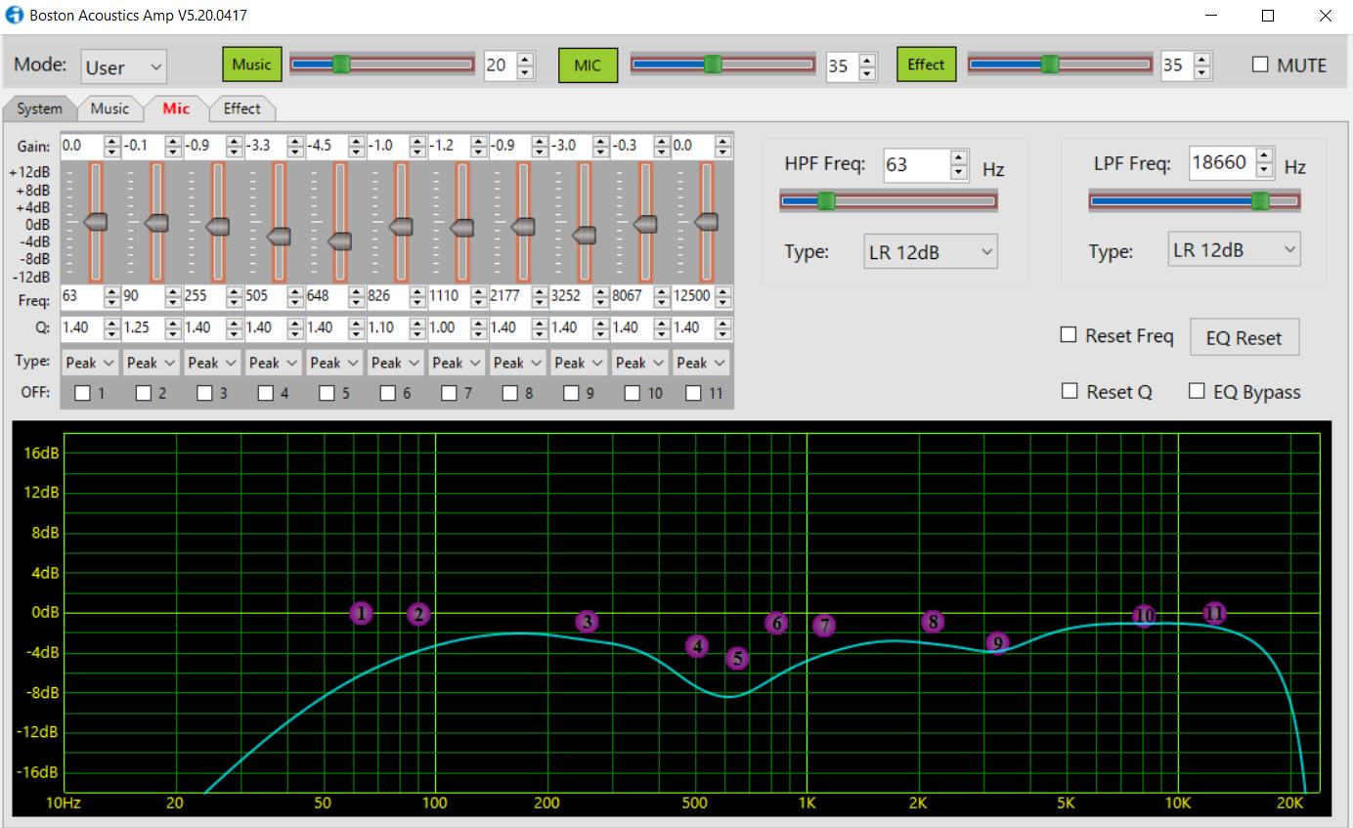This screenshot has width=1353, height=828.
Task: Decrease LPF Freq with down arrow
Action: coord(1265,171)
